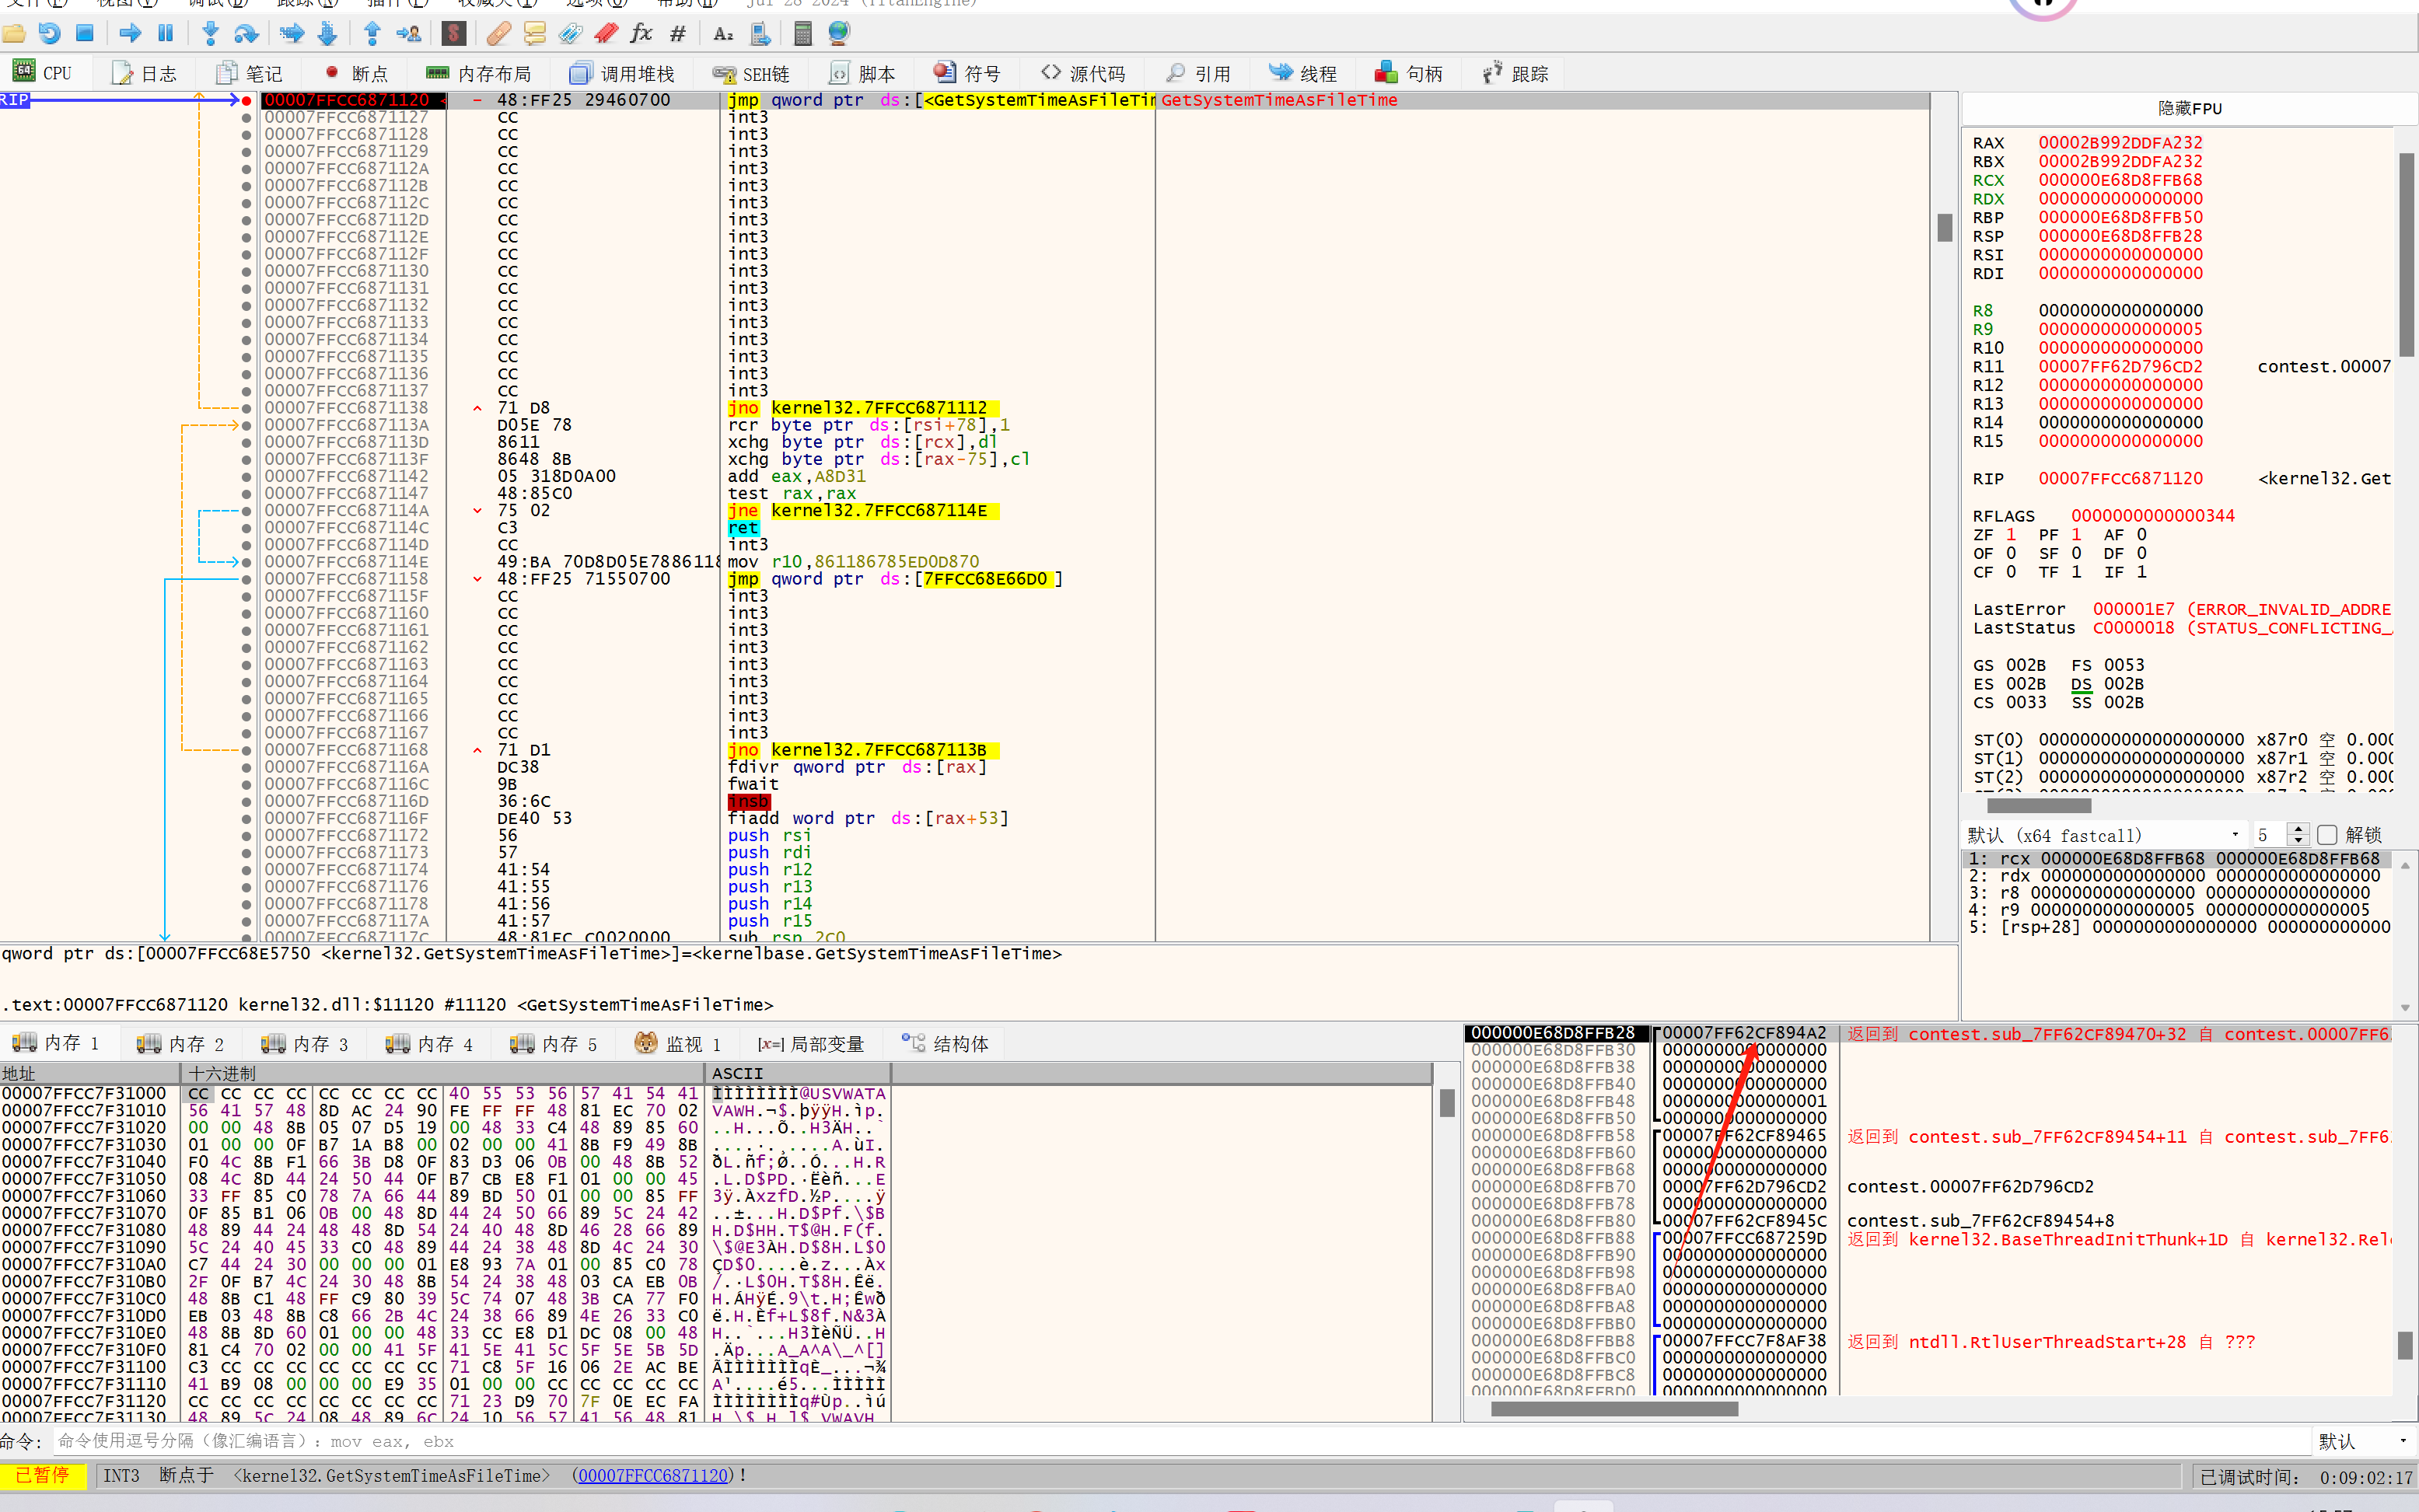Screen dimensions: 2419x1512
Task: Toggle breakpoint dot at 00007FFCC6871120
Action: coord(246,100)
